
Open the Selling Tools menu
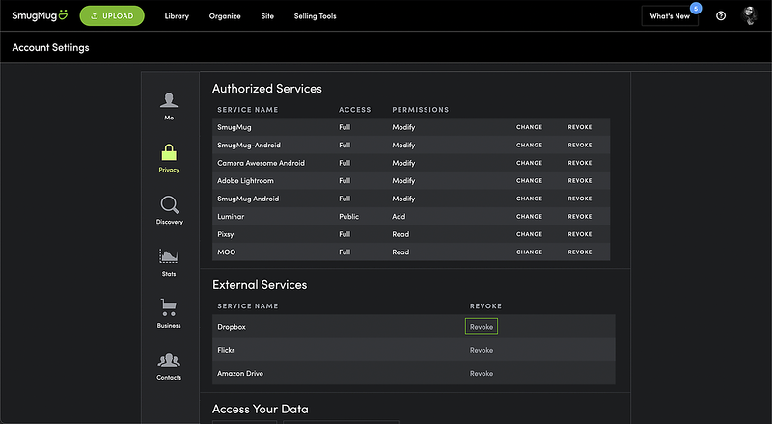pyautogui.click(x=316, y=16)
